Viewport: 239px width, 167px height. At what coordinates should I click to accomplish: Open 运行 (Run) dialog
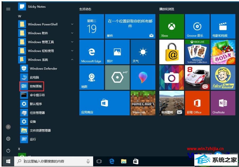[28, 139]
